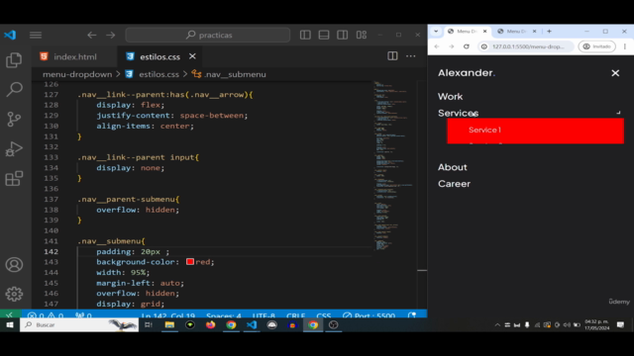Open Chrome tab search dropdown arrow
The width and height of the screenshot is (634, 356).
(436, 31)
